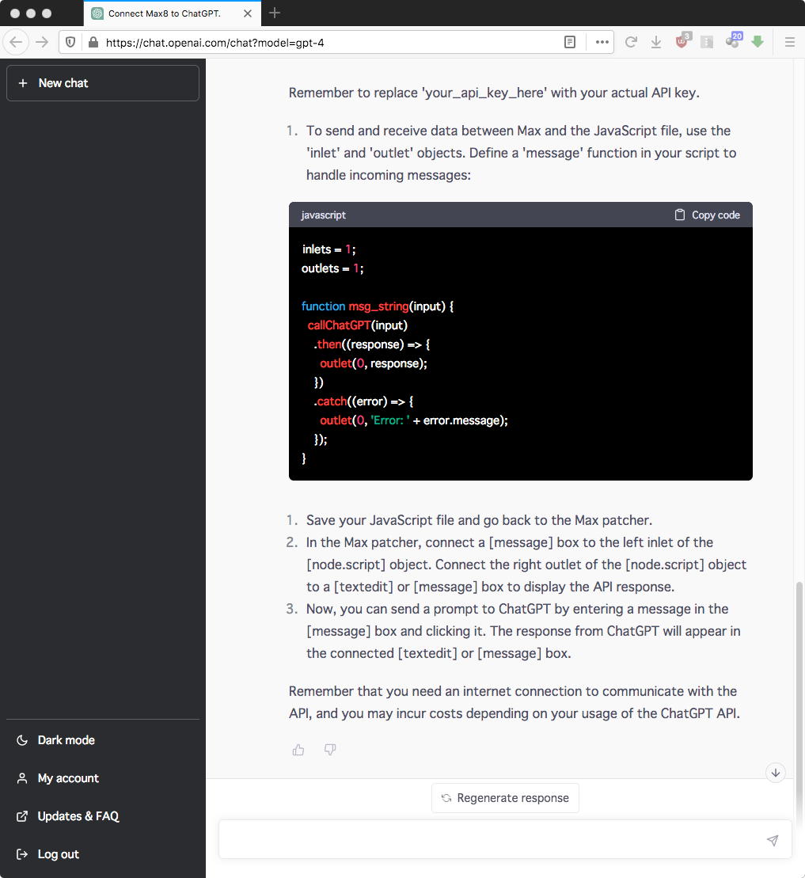Start a New chat
This screenshot has height=878, width=805.
pos(103,83)
